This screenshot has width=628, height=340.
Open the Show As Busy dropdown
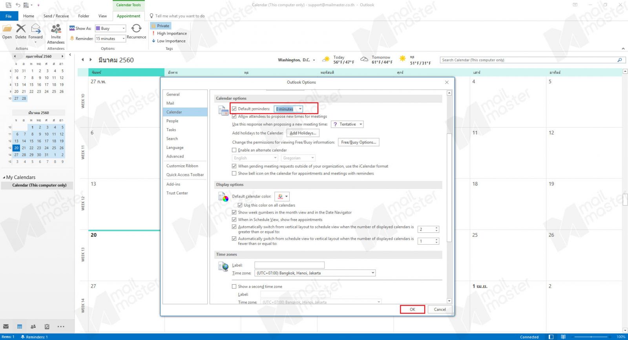tap(123, 28)
